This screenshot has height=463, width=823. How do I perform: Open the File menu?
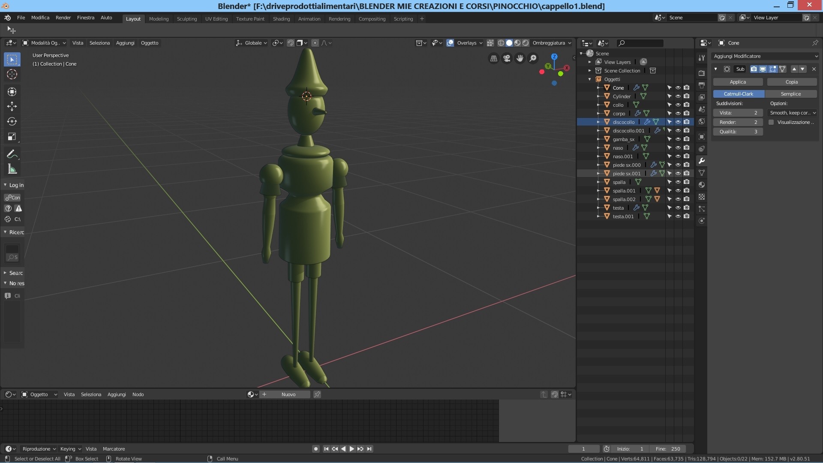pyautogui.click(x=21, y=18)
